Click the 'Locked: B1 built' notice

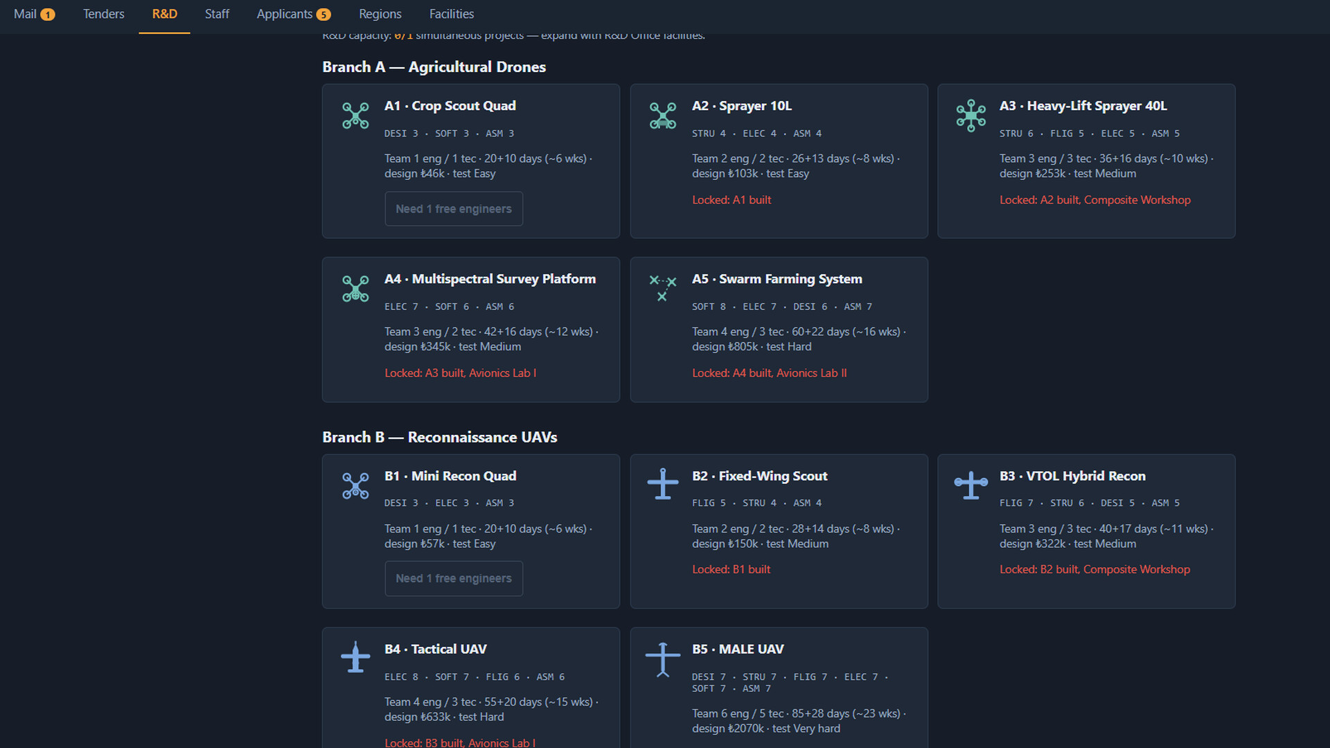pyautogui.click(x=731, y=569)
